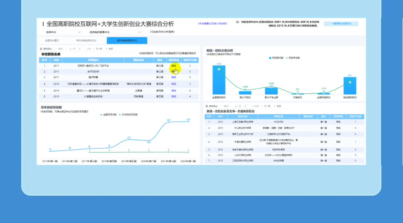Viewport: 403px width, 223px height.
Task: Click 上一页 in 铜奖 institutions list pager
Action: pyautogui.click(x=237, y=106)
